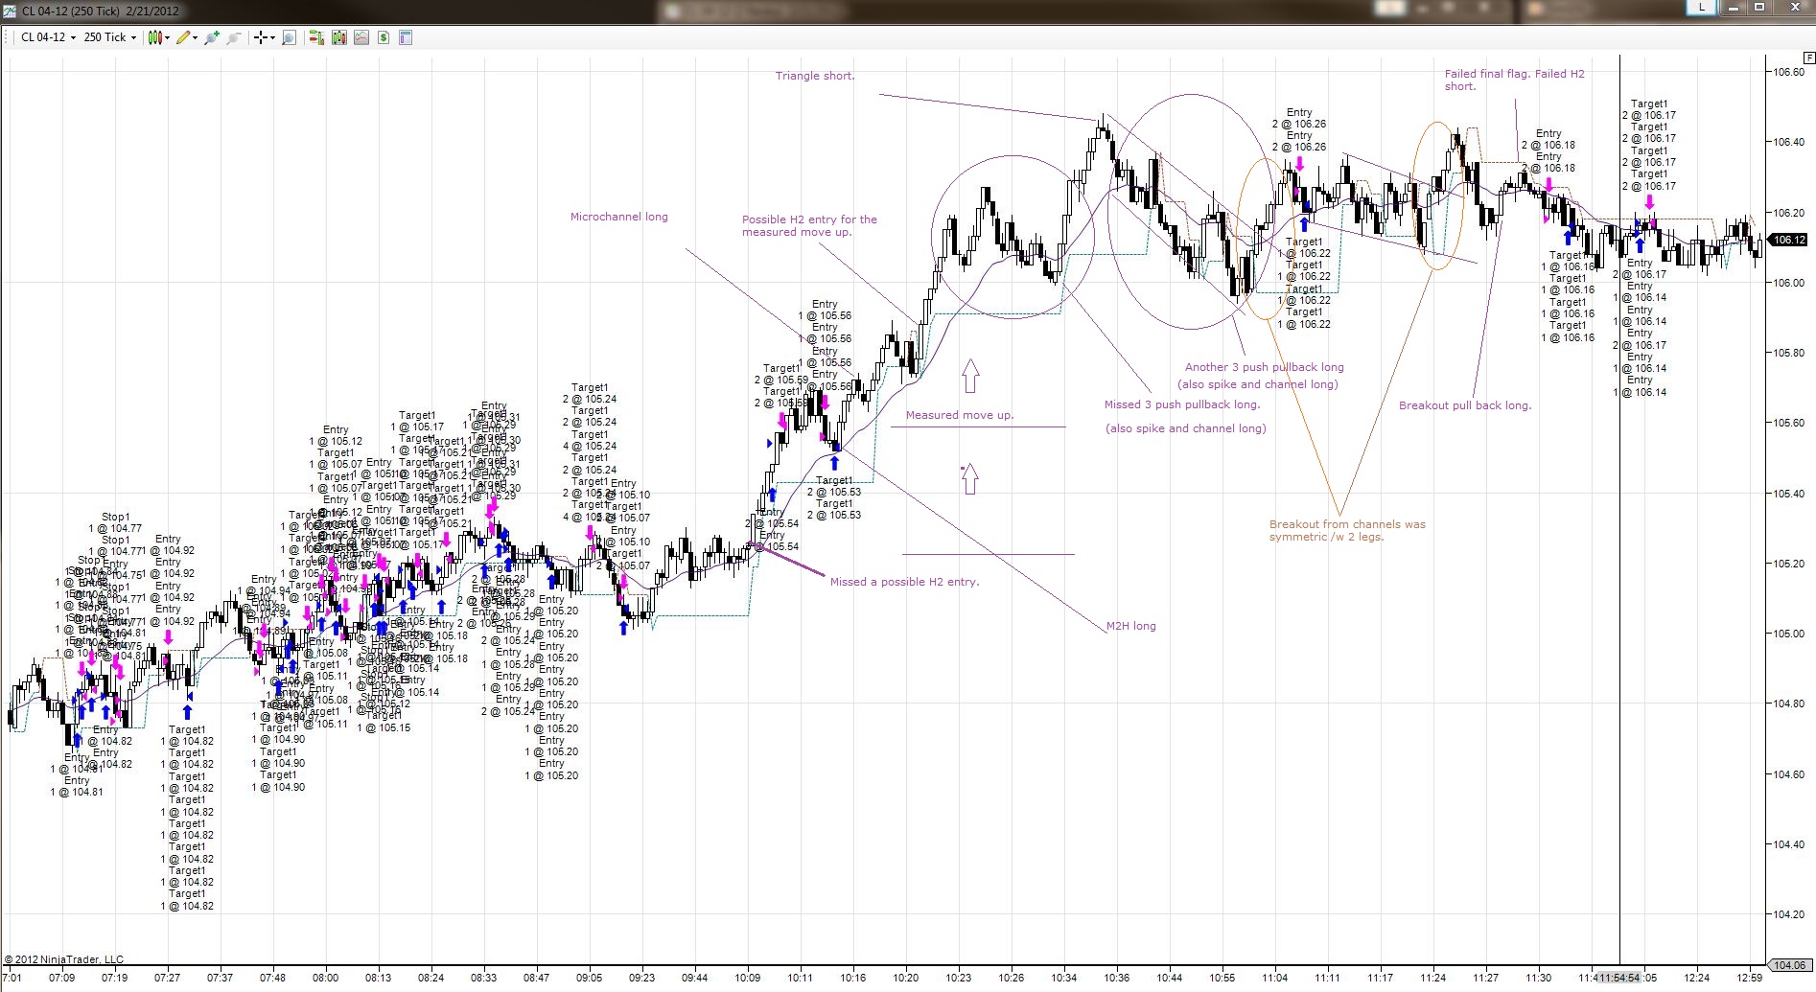Select the 'M2H long' annotation
The width and height of the screenshot is (1816, 992).
tap(1131, 626)
